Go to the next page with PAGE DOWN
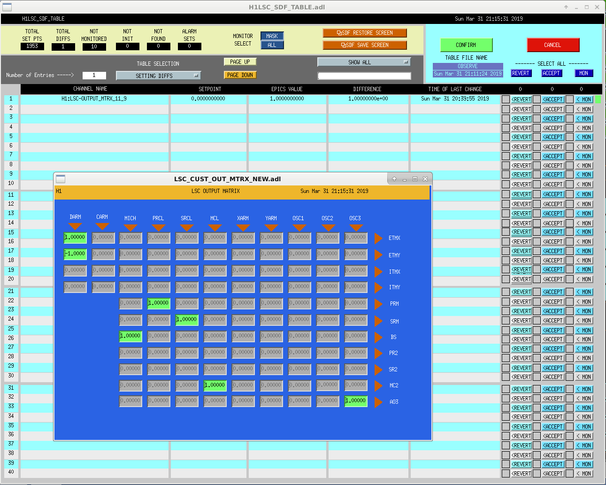 click(x=240, y=75)
